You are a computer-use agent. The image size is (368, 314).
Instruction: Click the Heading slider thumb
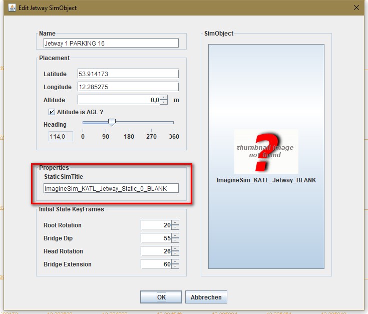click(112, 122)
